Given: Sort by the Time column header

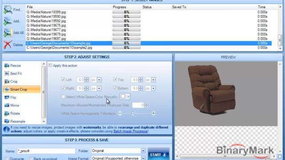Looking at the screenshot, I should pyautogui.click(x=261, y=7).
